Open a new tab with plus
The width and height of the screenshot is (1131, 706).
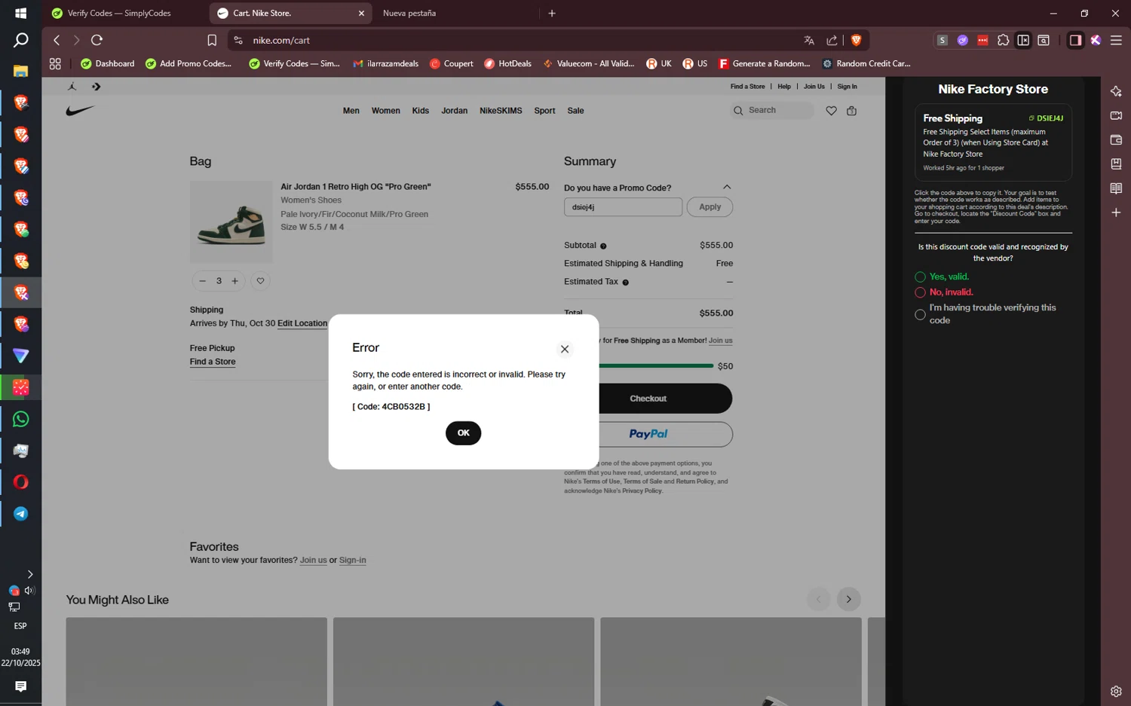click(552, 13)
